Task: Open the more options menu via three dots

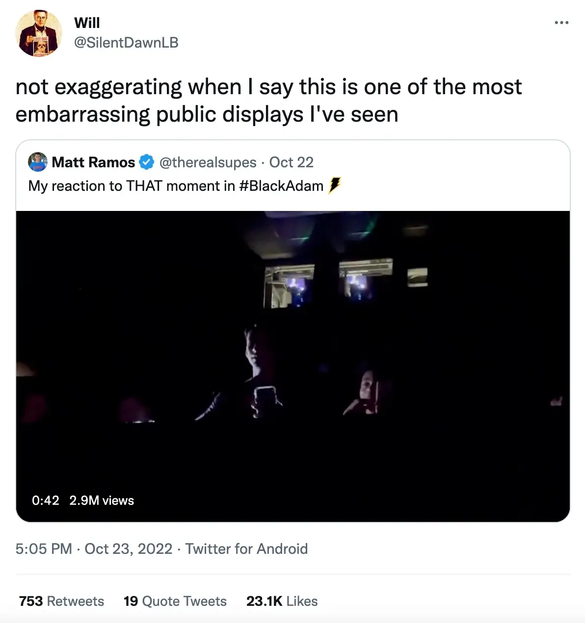Action: pyautogui.click(x=561, y=22)
